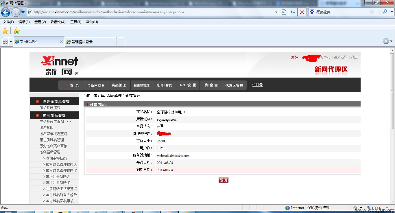Go back with the browser Back arrow
The image size is (395, 213).
coord(5,12)
